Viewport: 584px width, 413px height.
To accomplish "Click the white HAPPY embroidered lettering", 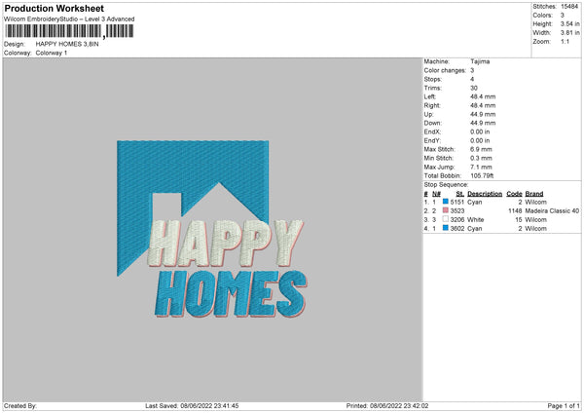I will (226, 244).
